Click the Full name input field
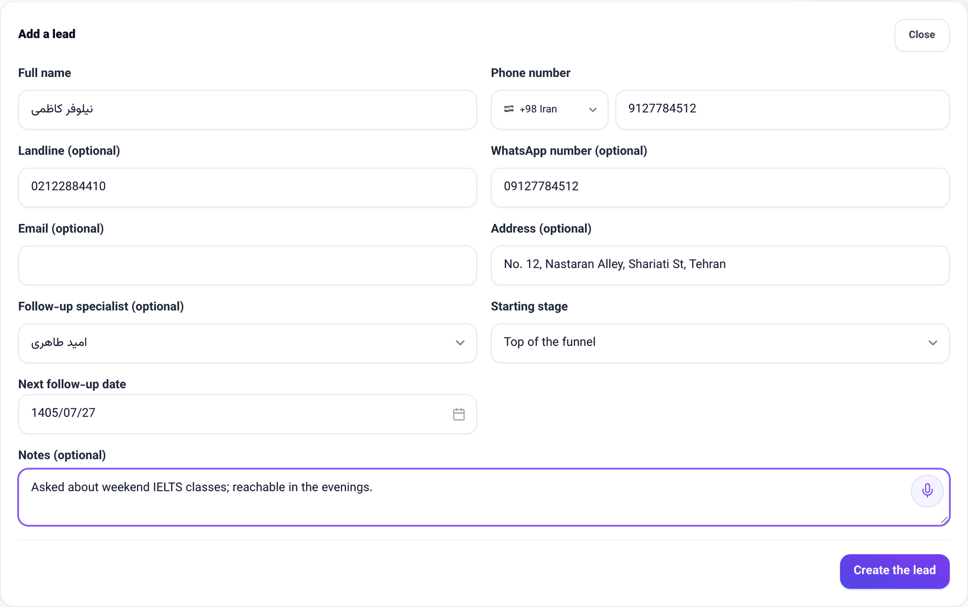968x607 pixels. (247, 110)
